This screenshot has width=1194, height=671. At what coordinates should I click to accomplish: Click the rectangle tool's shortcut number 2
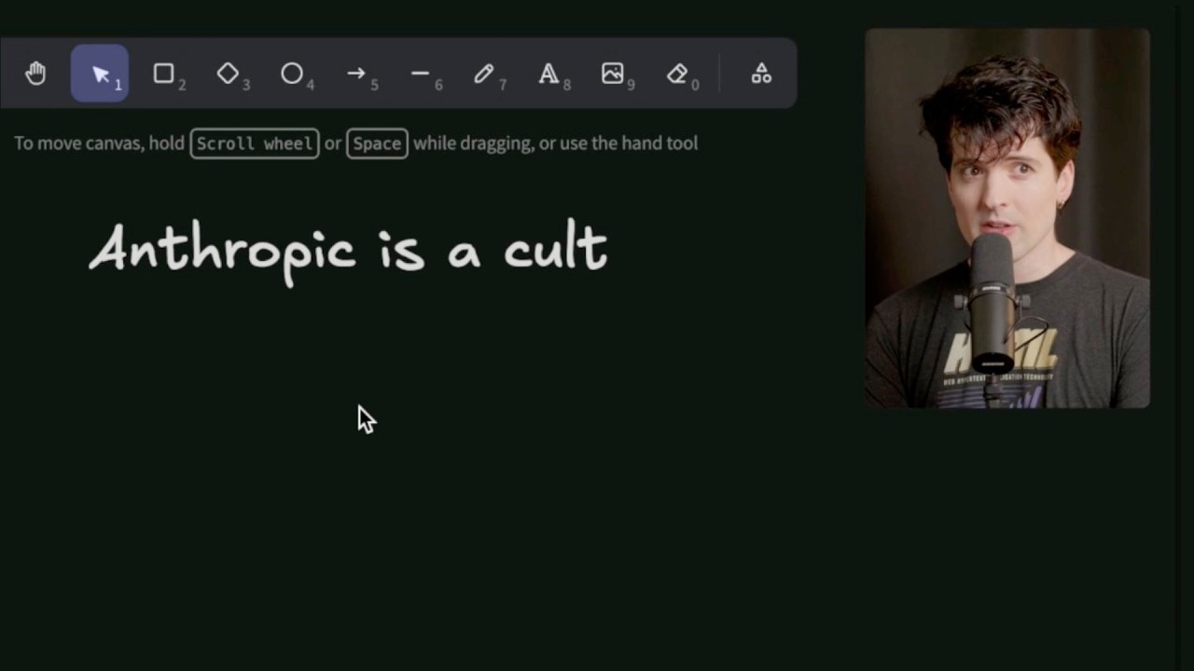pyautogui.click(x=182, y=85)
